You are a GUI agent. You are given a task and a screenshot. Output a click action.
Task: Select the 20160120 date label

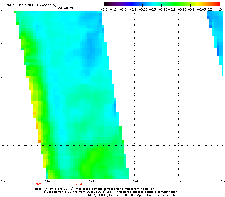66,8
